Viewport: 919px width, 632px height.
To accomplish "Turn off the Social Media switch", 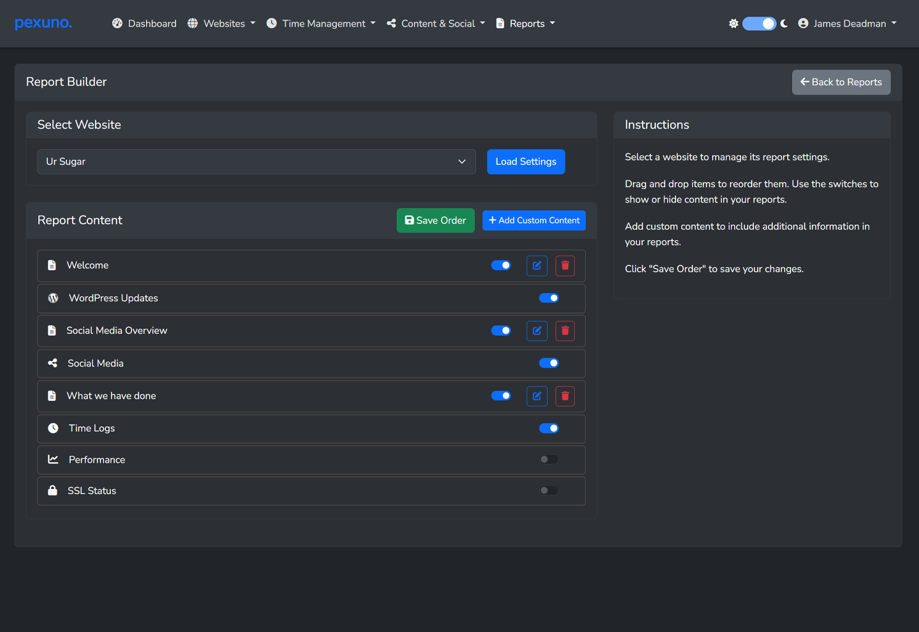I will pos(549,363).
